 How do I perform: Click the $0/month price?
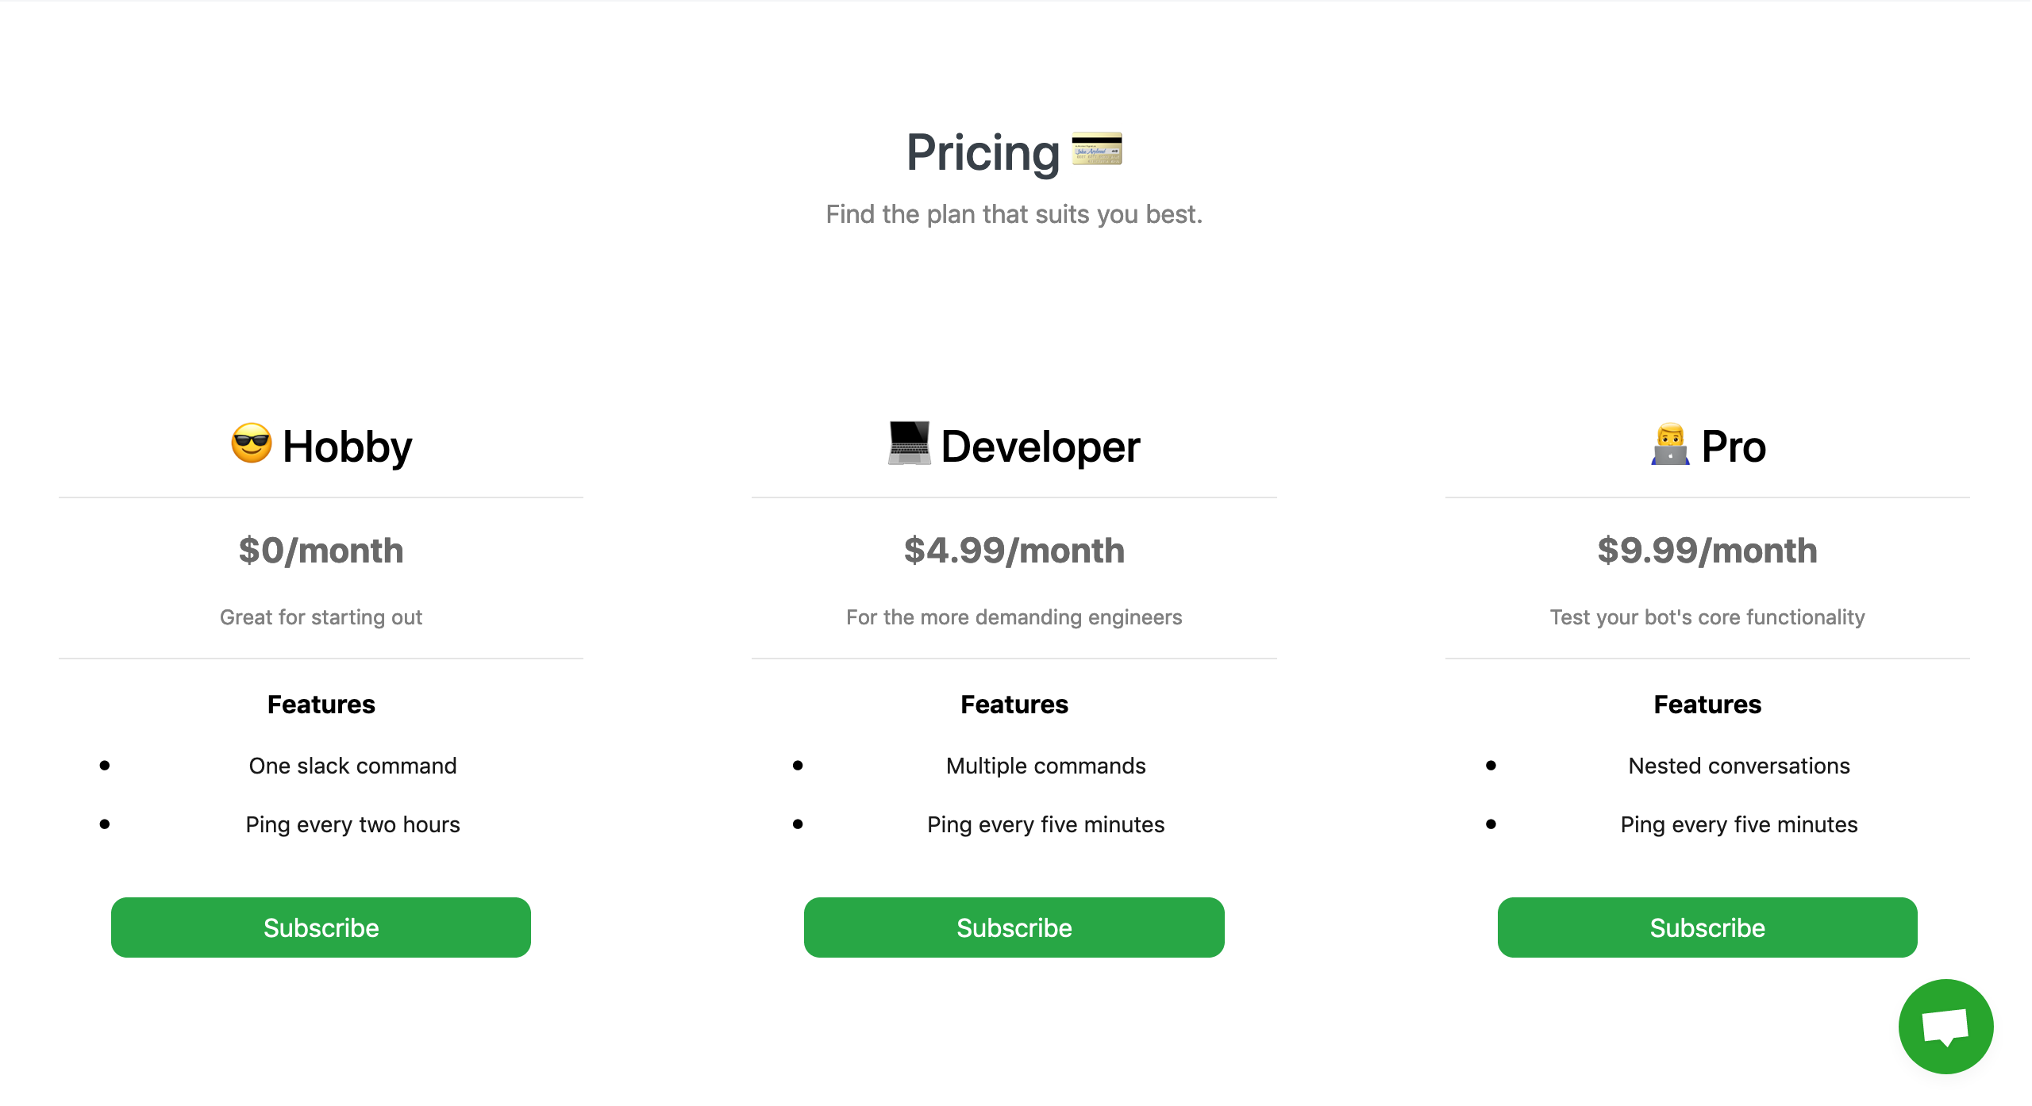321,551
